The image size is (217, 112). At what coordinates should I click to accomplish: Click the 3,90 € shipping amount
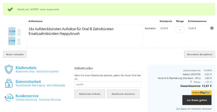tap(208, 78)
